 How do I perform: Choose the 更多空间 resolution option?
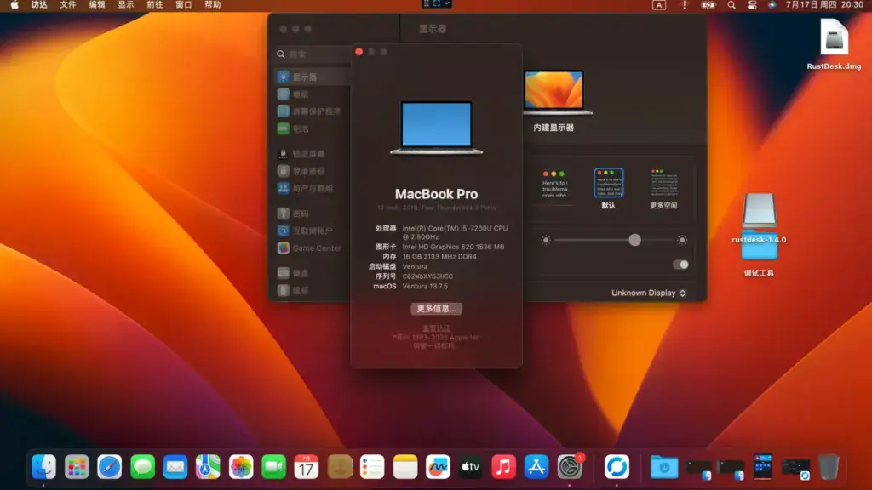(x=663, y=188)
